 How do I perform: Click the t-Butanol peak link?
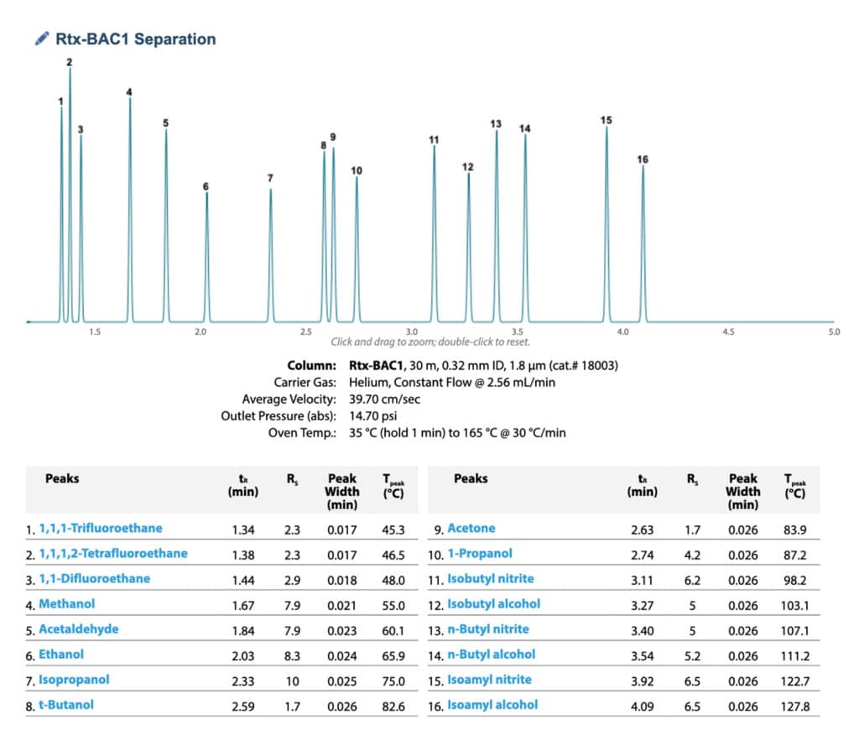coord(66,705)
